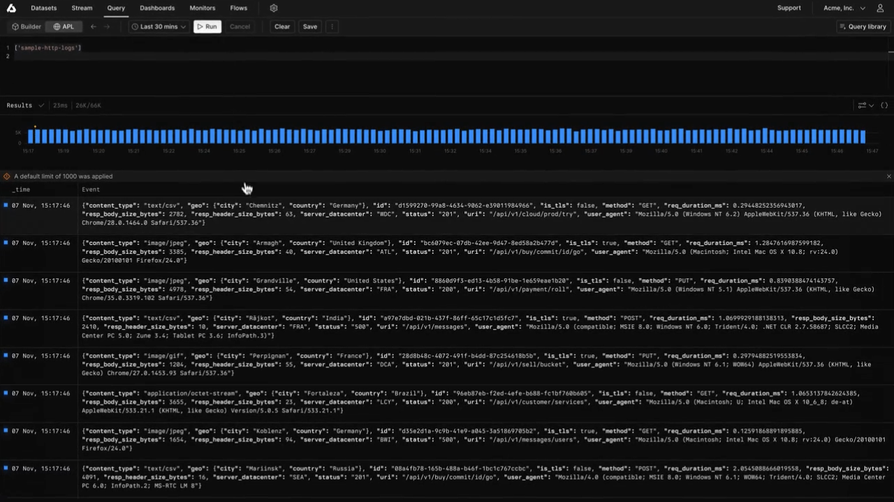Viewport: 894px width, 502px height.
Task: Switch to APL query mode
Action: click(65, 26)
